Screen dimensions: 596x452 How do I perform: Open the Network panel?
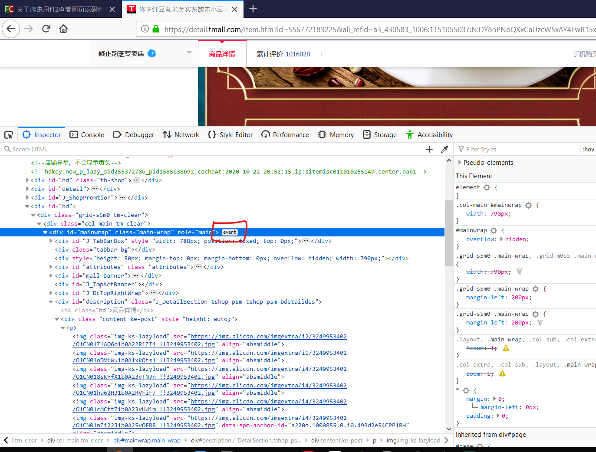(x=181, y=135)
